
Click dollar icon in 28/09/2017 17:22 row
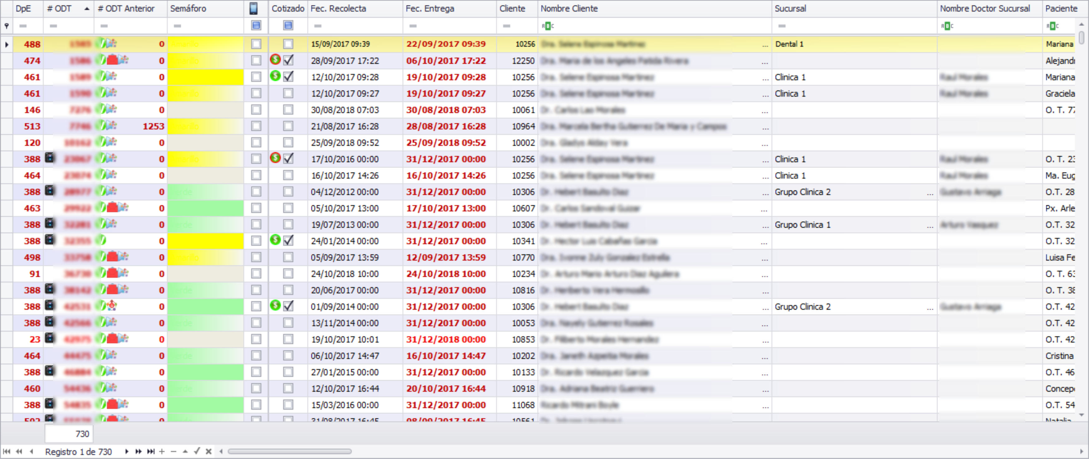tap(275, 60)
